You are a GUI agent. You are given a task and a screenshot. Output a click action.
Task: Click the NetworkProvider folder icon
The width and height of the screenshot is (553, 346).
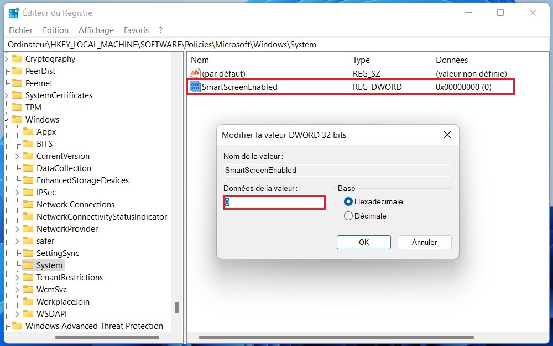[28, 229]
